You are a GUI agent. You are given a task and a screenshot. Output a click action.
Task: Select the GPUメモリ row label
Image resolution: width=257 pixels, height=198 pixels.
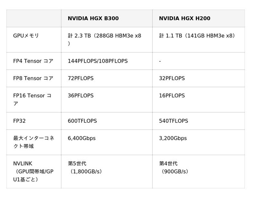tap(26, 36)
